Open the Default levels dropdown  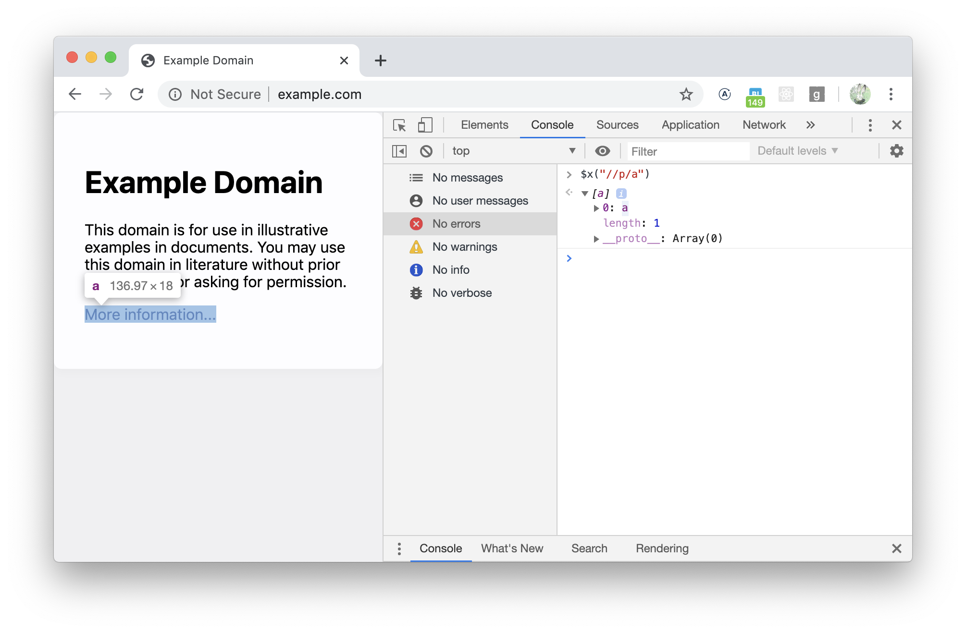point(797,151)
